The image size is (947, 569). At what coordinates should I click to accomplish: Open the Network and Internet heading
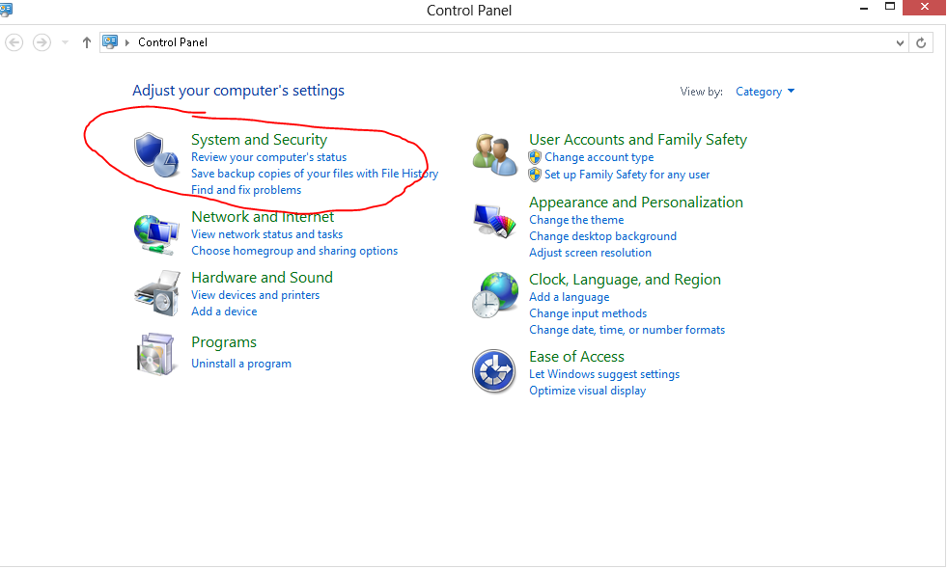[263, 217]
